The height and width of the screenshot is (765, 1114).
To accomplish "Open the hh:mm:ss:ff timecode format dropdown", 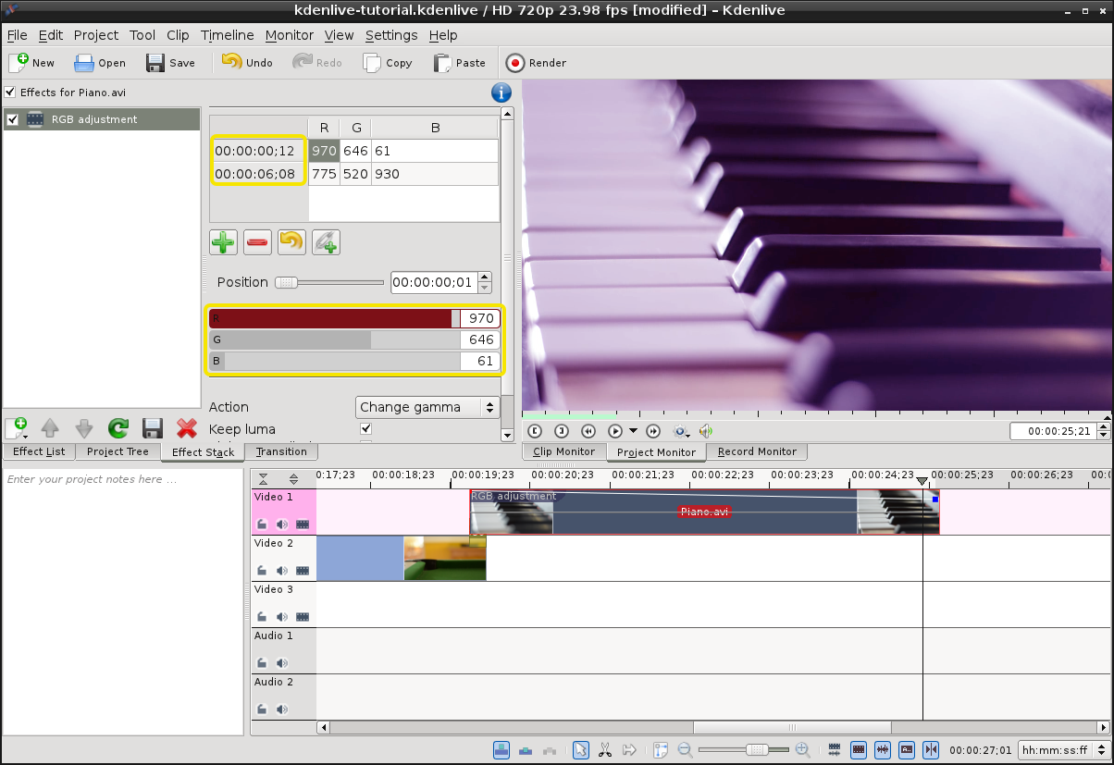I will pos(1063,750).
